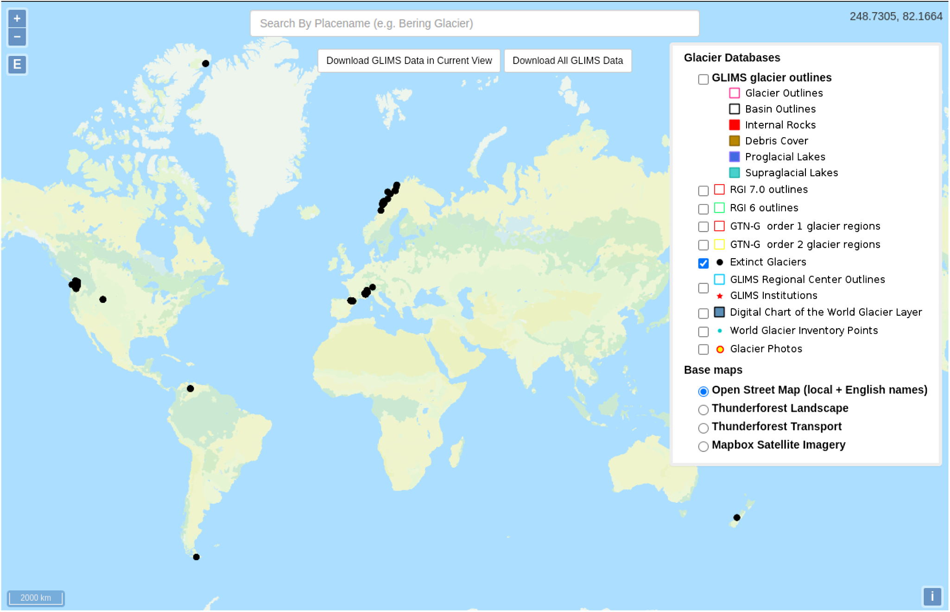Click the extinct glacier dot in New Zealand
950x612 pixels.
(737, 517)
